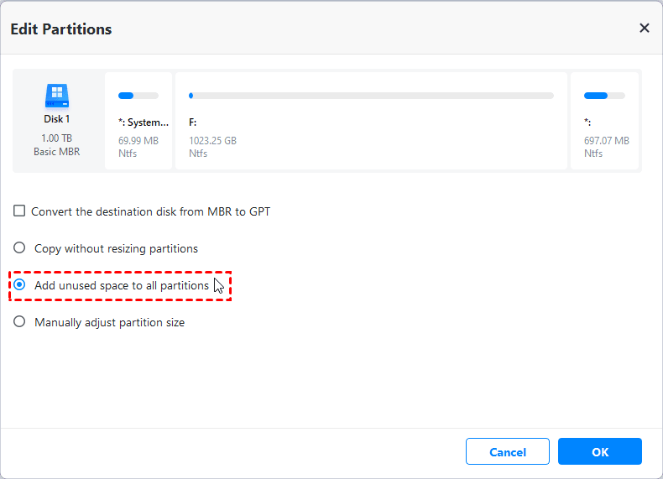The height and width of the screenshot is (479, 663).
Task: Click the Disk 1 drive icon
Action: (57, 95)
